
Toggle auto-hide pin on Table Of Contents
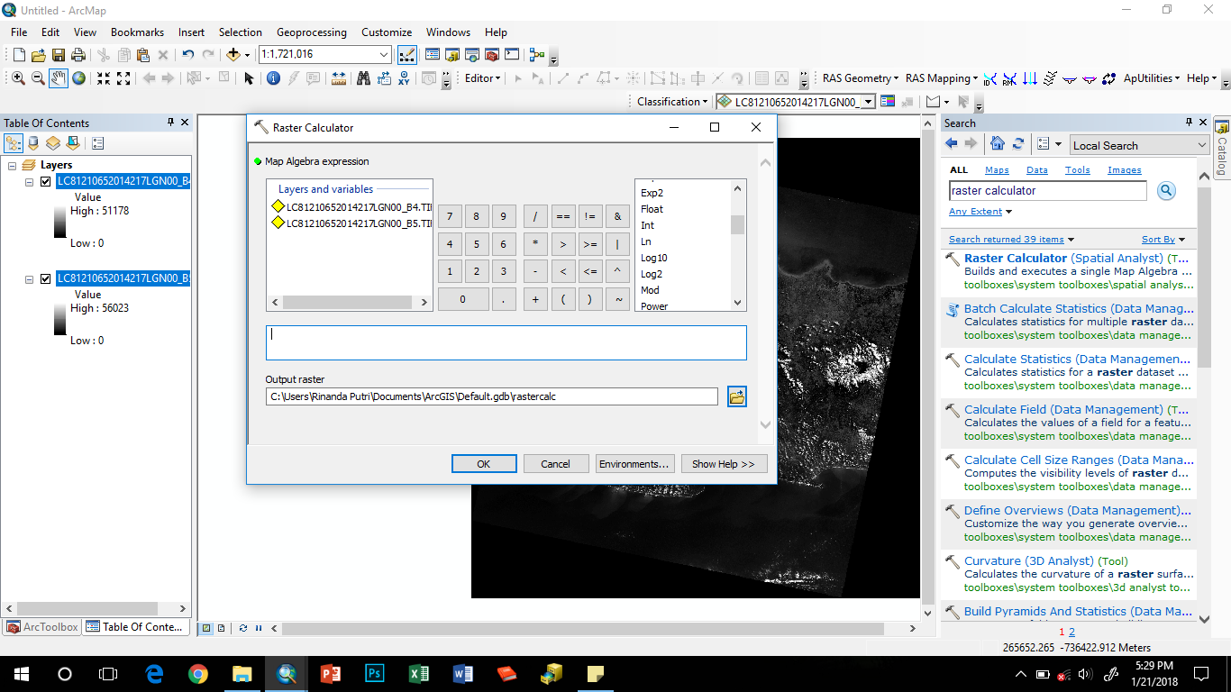click(x=170, y=123)
